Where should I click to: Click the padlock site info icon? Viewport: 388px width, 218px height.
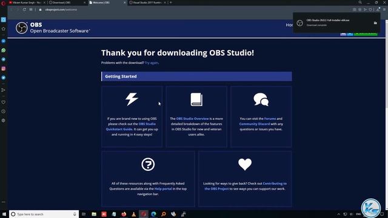(40, 10)
